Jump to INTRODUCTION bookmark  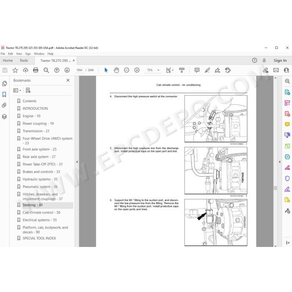35,108
